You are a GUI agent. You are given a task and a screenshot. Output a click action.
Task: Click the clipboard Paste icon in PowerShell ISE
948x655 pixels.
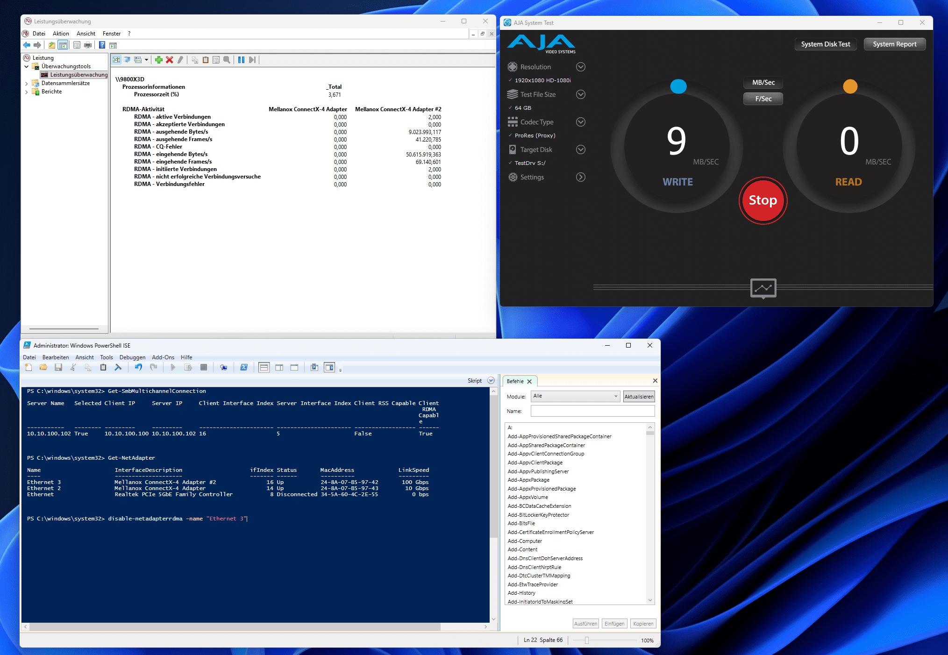[103, 368]
